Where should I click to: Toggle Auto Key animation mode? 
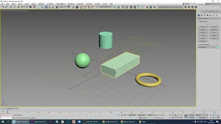[x=192, y=115]
